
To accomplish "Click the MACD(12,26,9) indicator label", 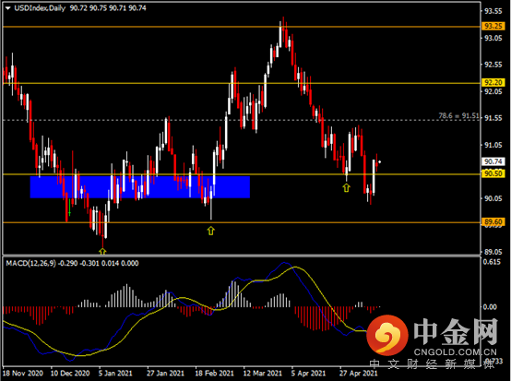I will (x=31, y=263).
